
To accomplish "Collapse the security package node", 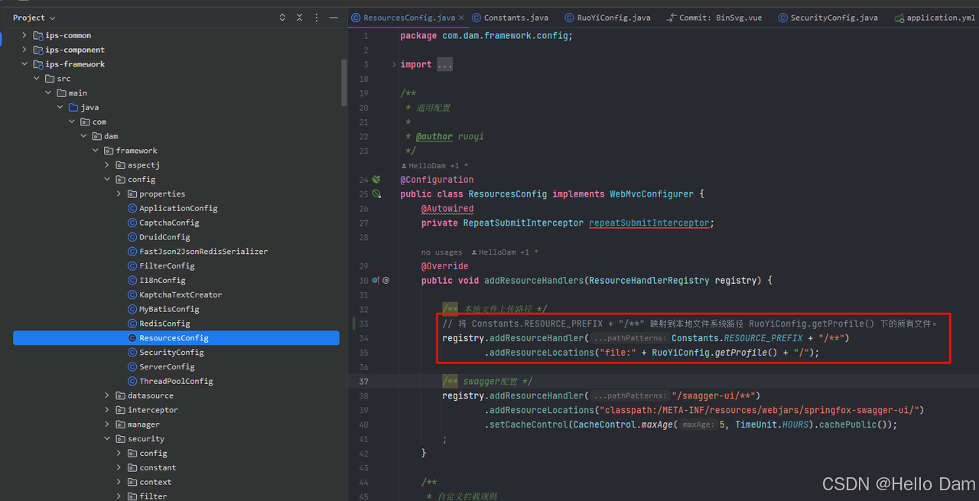I will coord(107,439).
